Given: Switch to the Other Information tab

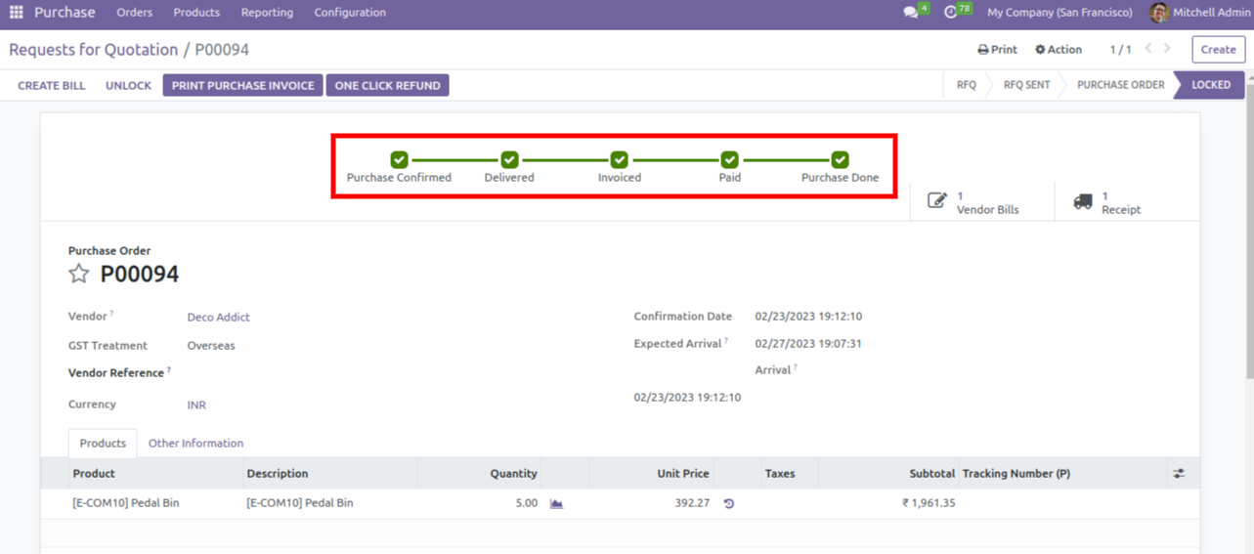Looking at the screenshot, I should [x=195, y=444].
